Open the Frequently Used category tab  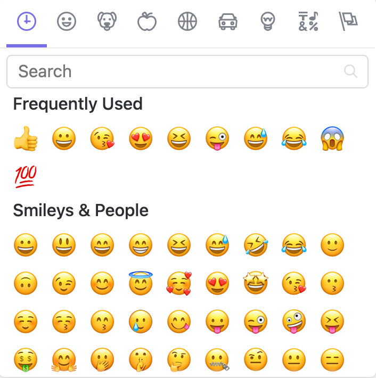(x=27, y=22)
